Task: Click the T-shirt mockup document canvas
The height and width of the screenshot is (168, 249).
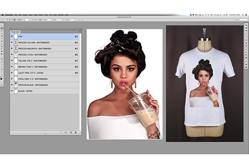Action: click(205, 84)
